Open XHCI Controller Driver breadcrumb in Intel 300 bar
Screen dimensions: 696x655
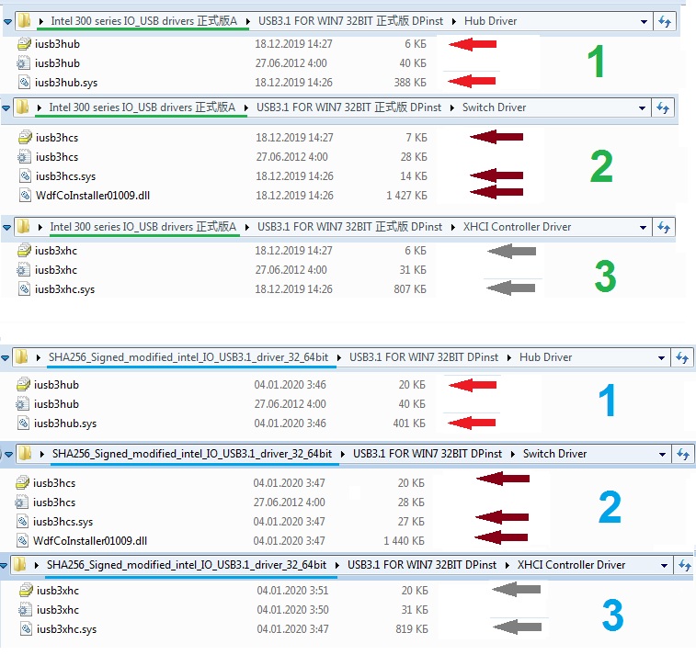[x=517, y=227]
